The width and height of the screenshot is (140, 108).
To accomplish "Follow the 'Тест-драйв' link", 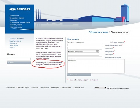I will coord(14,45).
